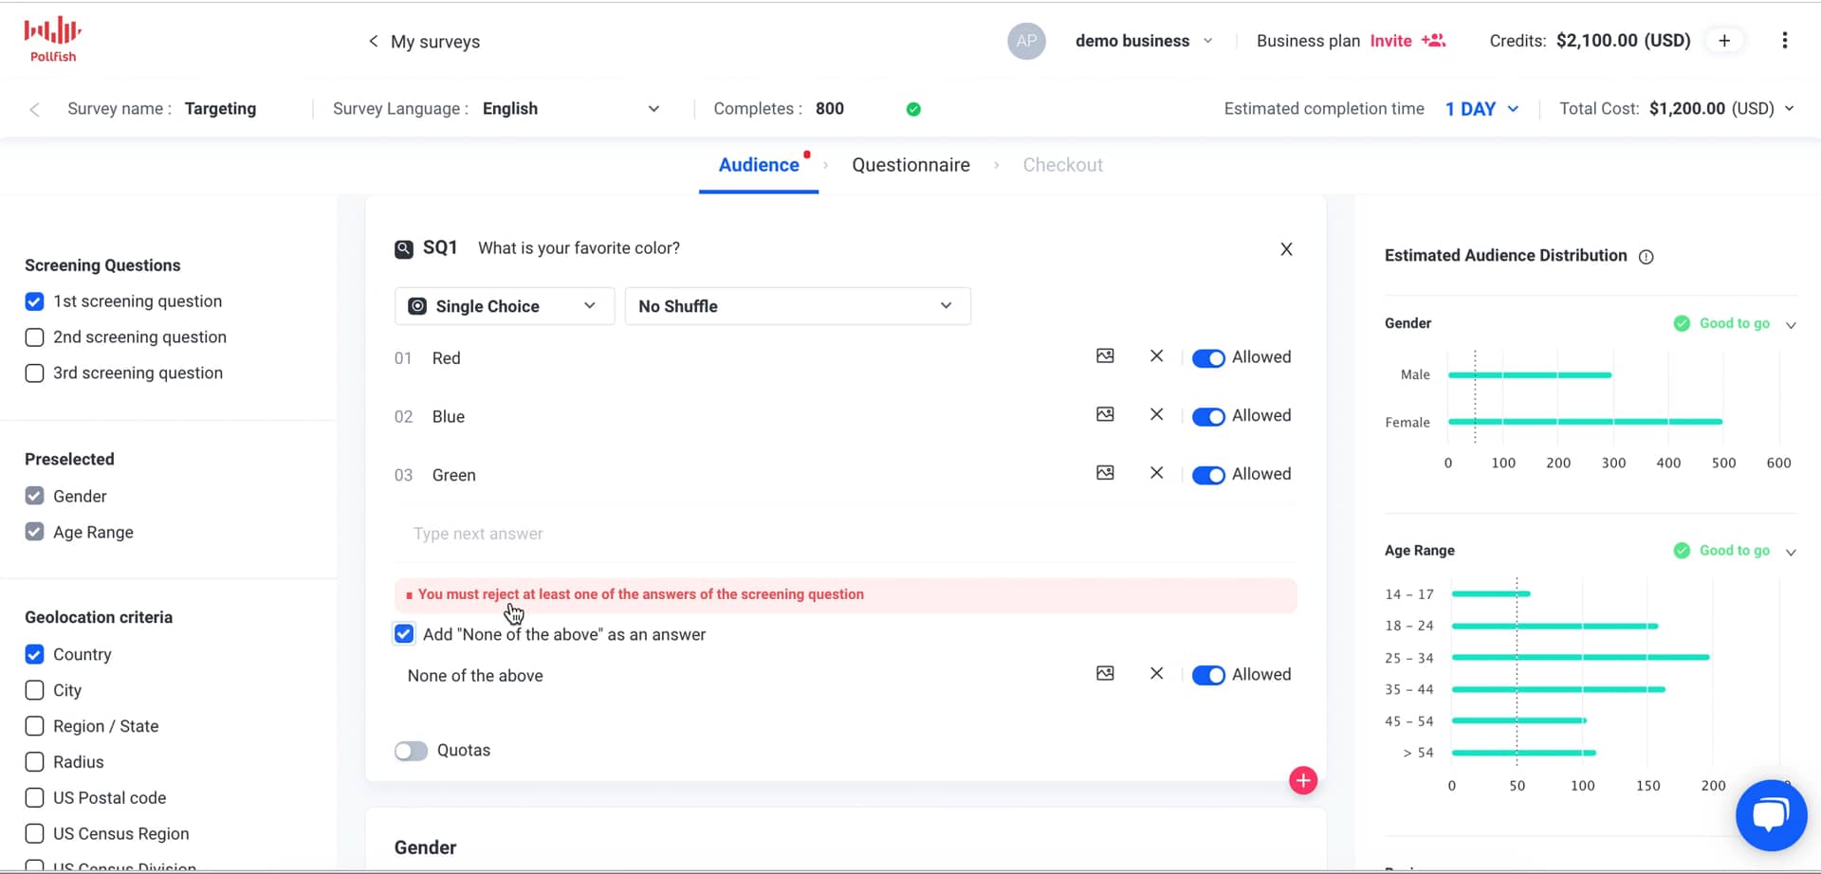Screen dimensions: 1821x874
Task: Switch to the Audience tab
Action: [x=759, y=165]
